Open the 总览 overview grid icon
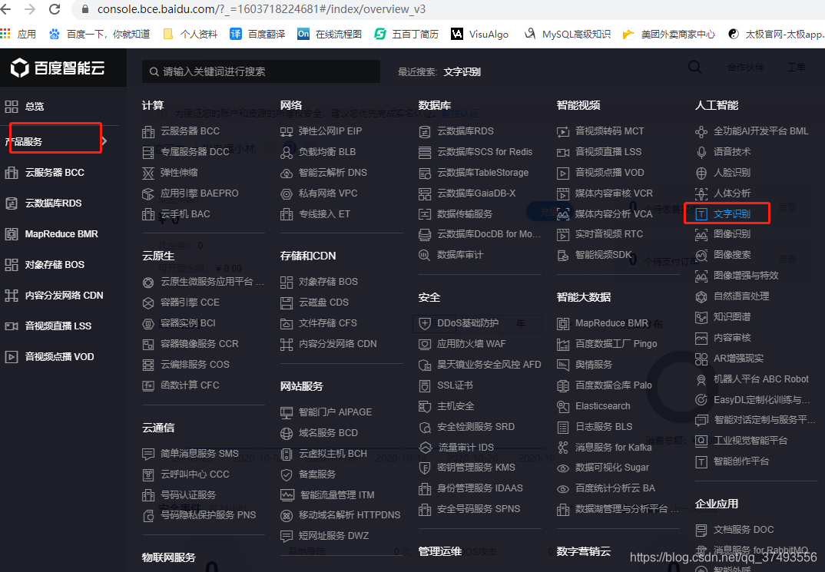This screenshot has height=572, width=825. coord(12,107)
